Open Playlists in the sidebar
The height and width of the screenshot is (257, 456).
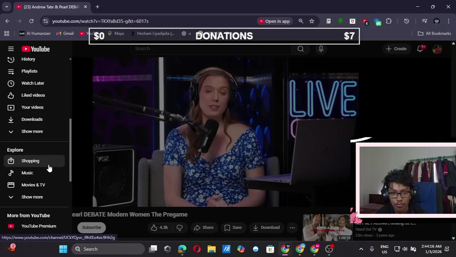pyautogui.click(x=35, y=71)
